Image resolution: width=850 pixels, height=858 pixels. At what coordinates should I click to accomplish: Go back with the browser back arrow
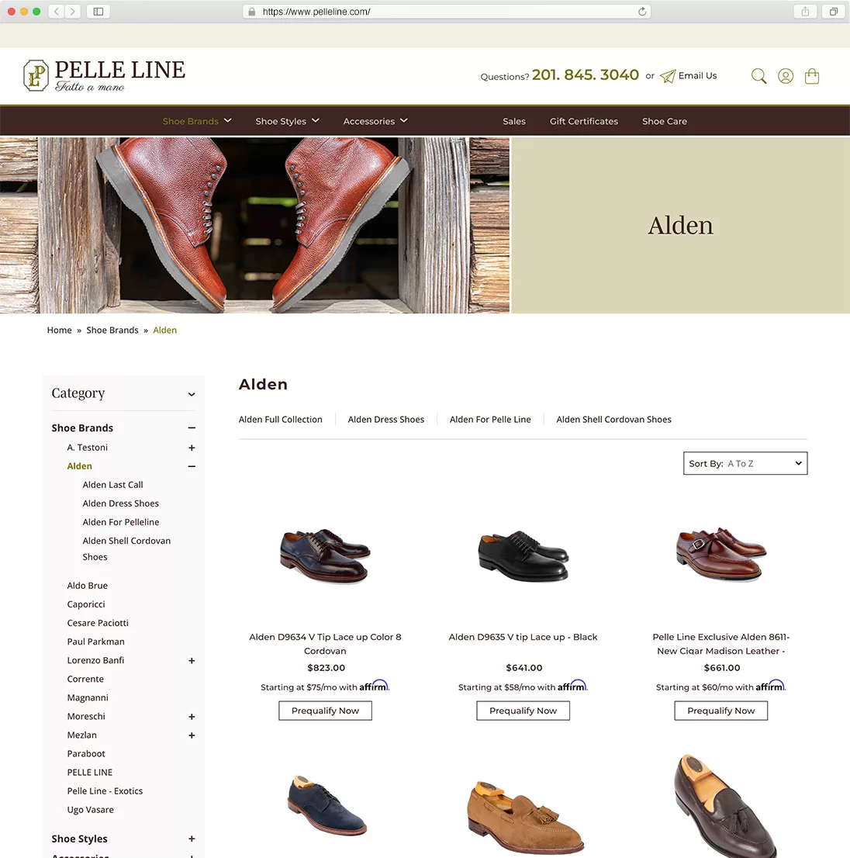pyautogui.click(x=57, y=12)
